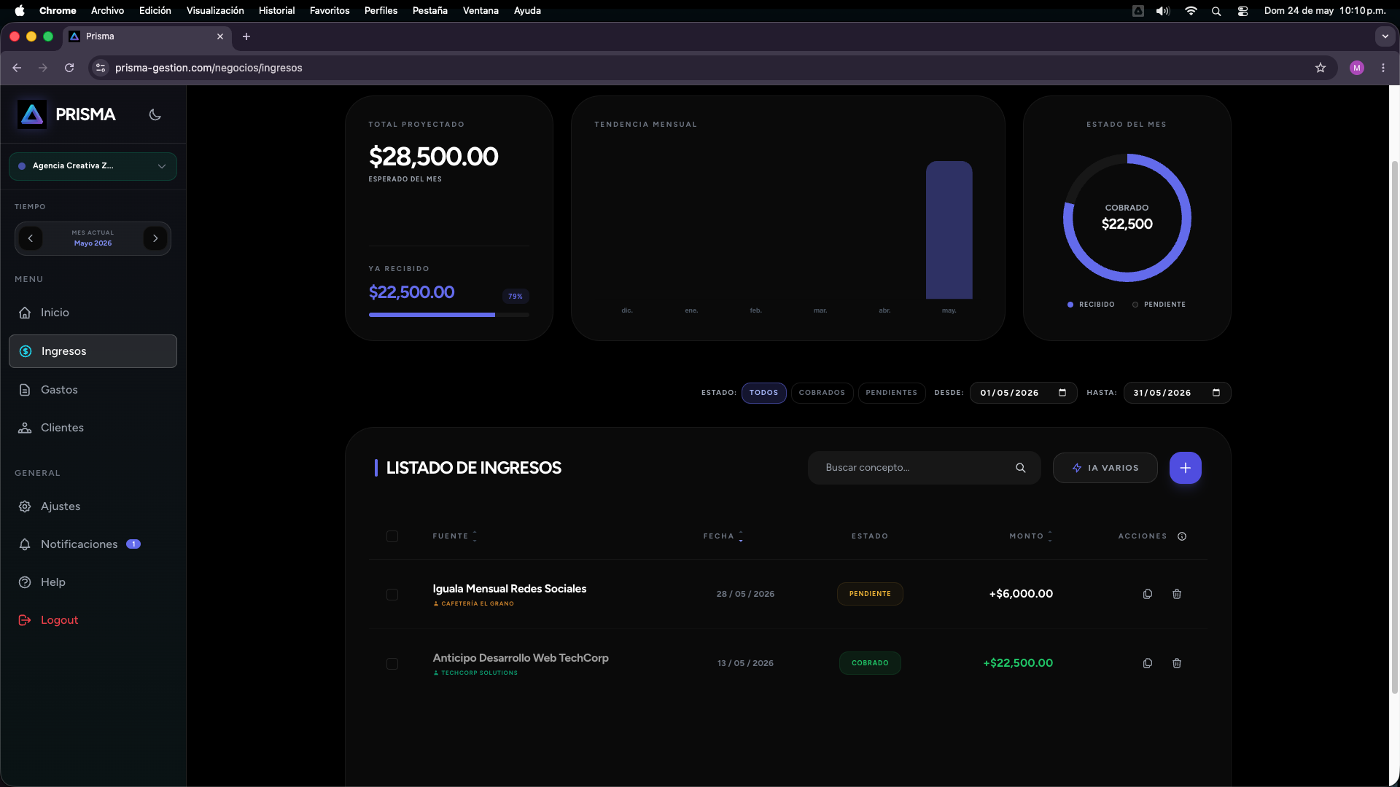Toggle dark mode moon icon
Viewport: 1400px width, 787px height.
click(x=155, y=114)
